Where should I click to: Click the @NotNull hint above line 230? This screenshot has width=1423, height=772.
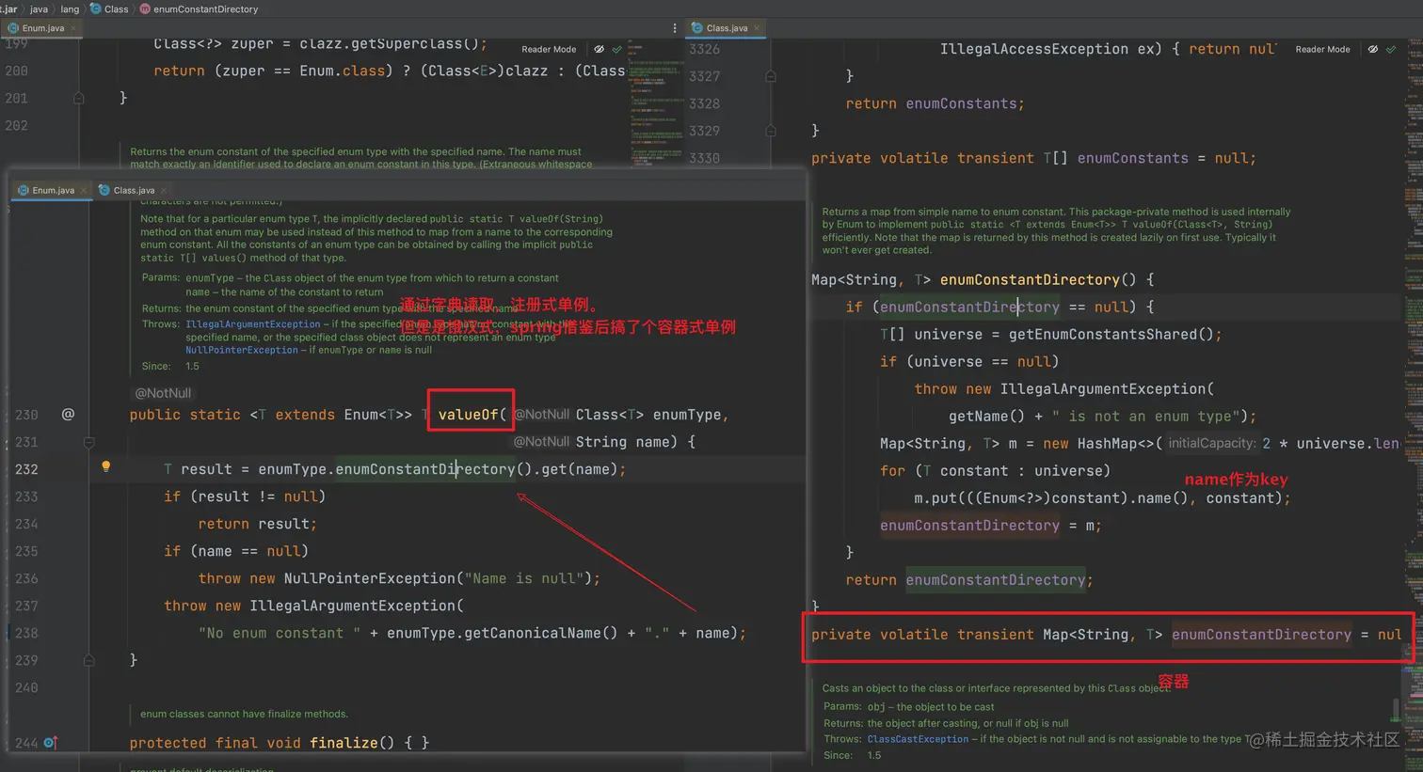pos(163,393)
